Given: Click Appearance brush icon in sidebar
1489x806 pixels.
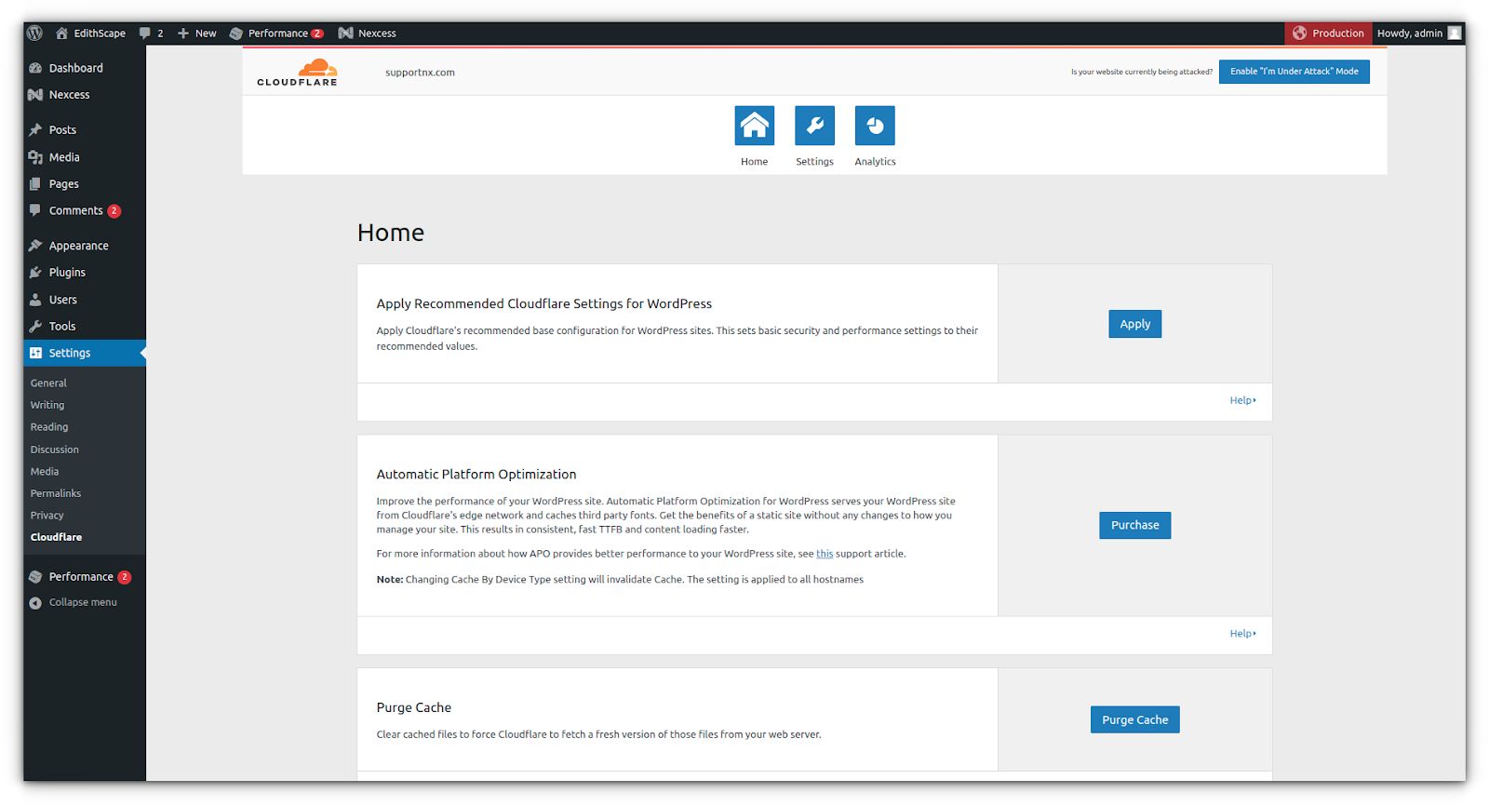Looking at the screenshot, I should click(x=35, y=246).
